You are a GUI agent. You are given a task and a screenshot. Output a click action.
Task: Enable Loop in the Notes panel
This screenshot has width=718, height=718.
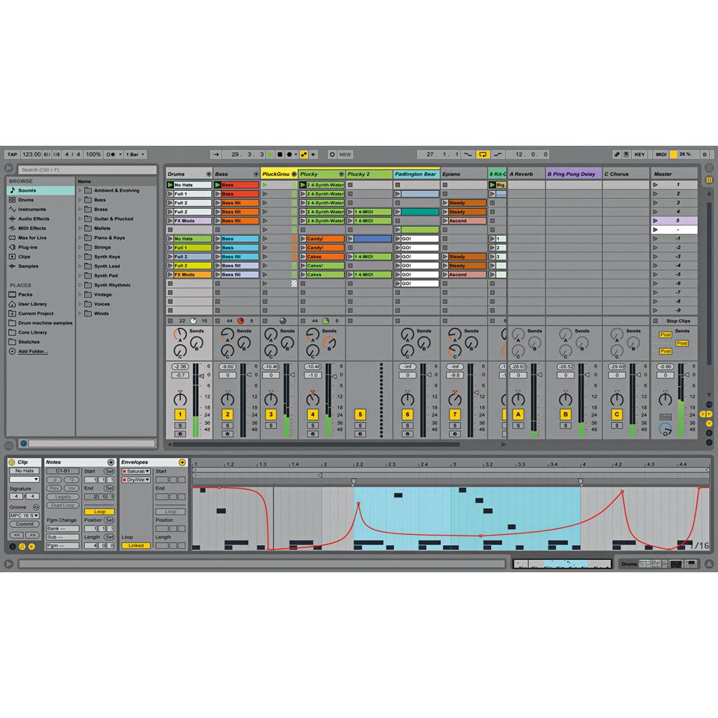click(x=99, y=511)
